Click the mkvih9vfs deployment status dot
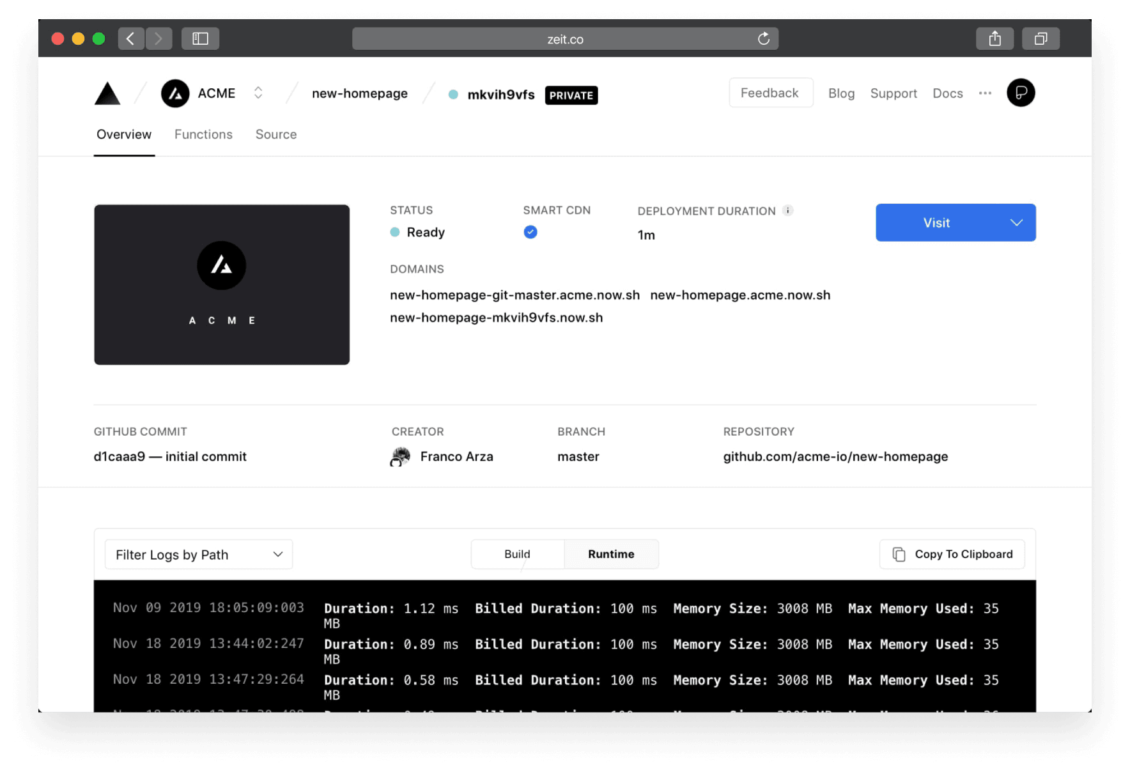This screenshot has height=770, width=1130. click(x=453, y=94)
